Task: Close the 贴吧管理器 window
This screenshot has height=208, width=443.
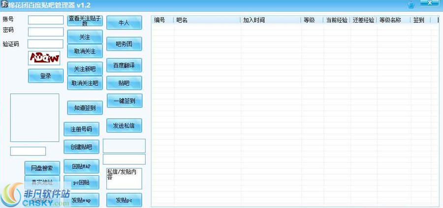Action: coord(431,3)
